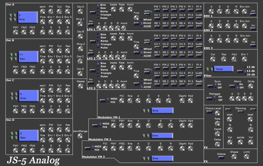
Task: Click the Panning center switch
Action: (241, 112)
